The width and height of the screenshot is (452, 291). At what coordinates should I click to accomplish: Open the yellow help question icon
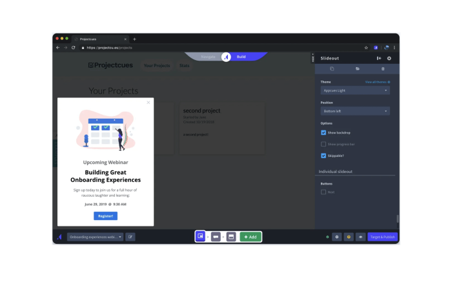(x=349, y=237)
